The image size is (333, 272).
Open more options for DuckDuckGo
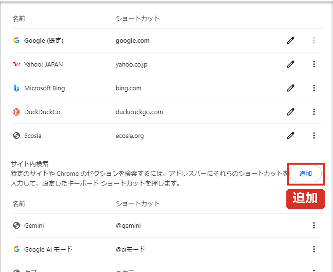click(314, 112)
